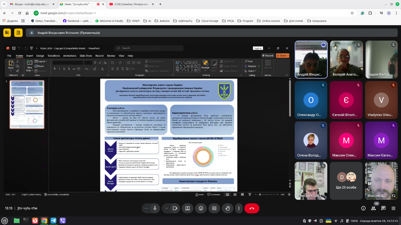Open the Meet activities grid icon
Screen dimensions: 401x225
(393, 208)
